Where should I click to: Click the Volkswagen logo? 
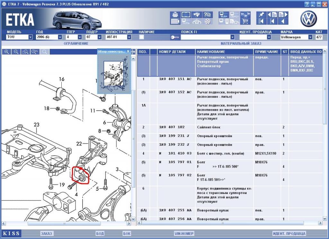(308, 19)
